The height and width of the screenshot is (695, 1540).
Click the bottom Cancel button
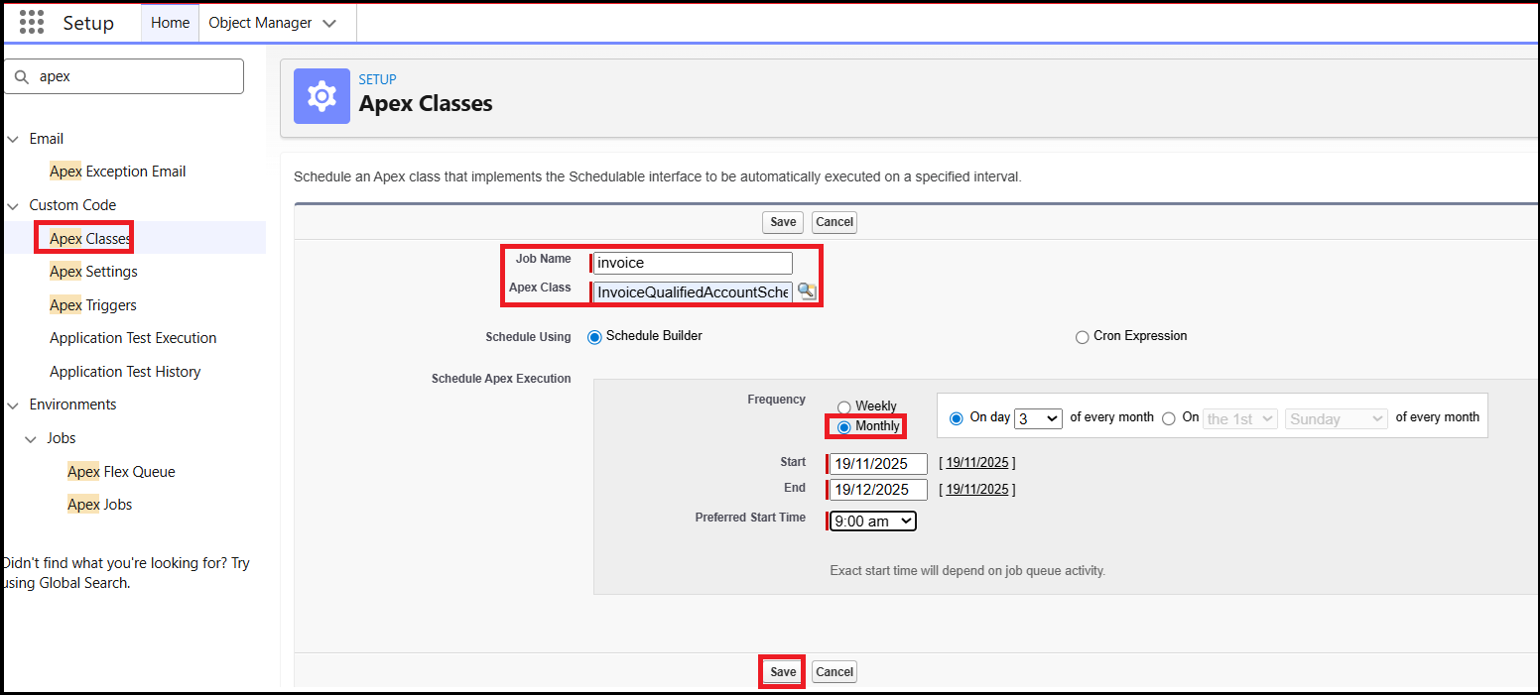pos(834,672)
